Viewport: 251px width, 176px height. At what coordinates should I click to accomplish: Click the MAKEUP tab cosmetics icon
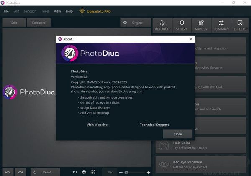(201, 23)
